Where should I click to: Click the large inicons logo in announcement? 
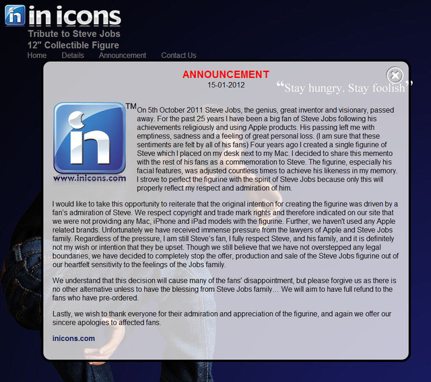90,138
